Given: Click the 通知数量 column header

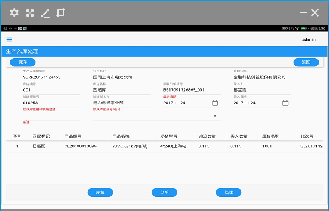Looking at the screenshot, I should tap(207, 136).
